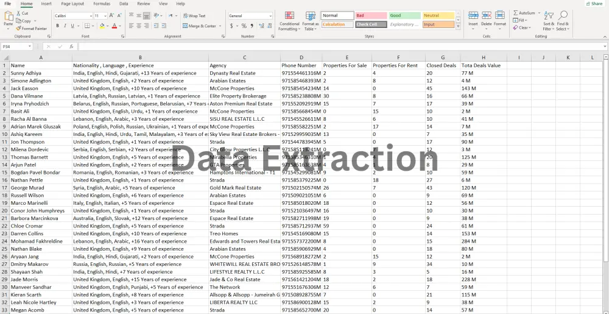Open Conditional Formatting menu
The height and width of the screenshot is (314, 609).
tap(289, 21)
